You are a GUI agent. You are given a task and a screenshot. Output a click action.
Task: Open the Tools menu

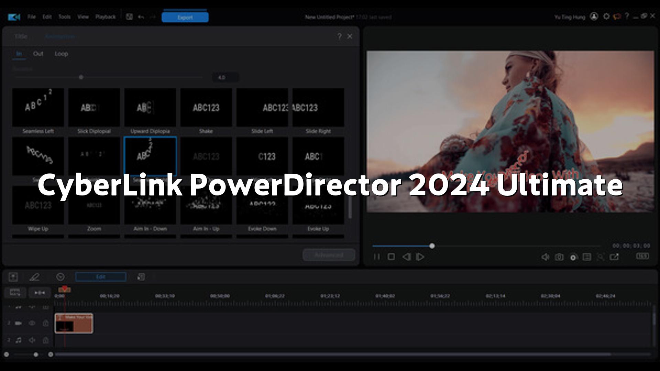(x=64, y=17)
